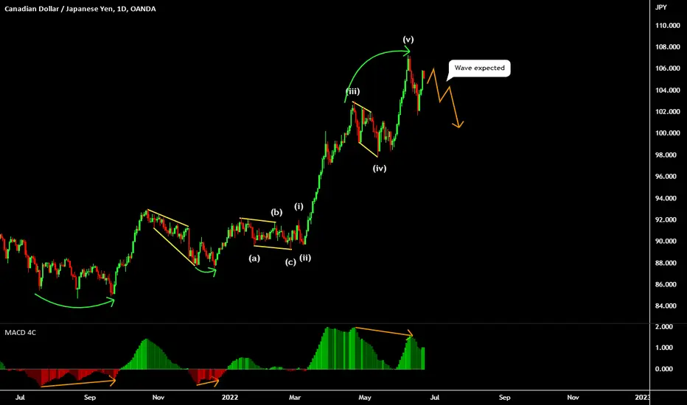This screenshot has height=405, width=687.
Task: Click the chart title 'Canadian Dollar / Japanese Yen, 1D, OANDA'
Action: (x=80, y=9)
